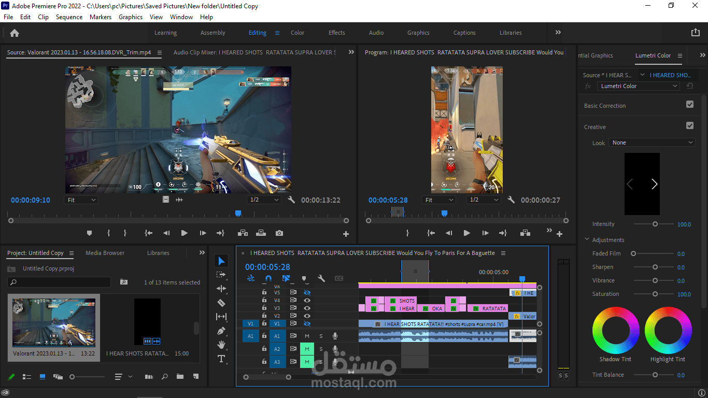Open the Look dropdown set to None
This screenshot has height=398, width=708.
coord(652,143)
